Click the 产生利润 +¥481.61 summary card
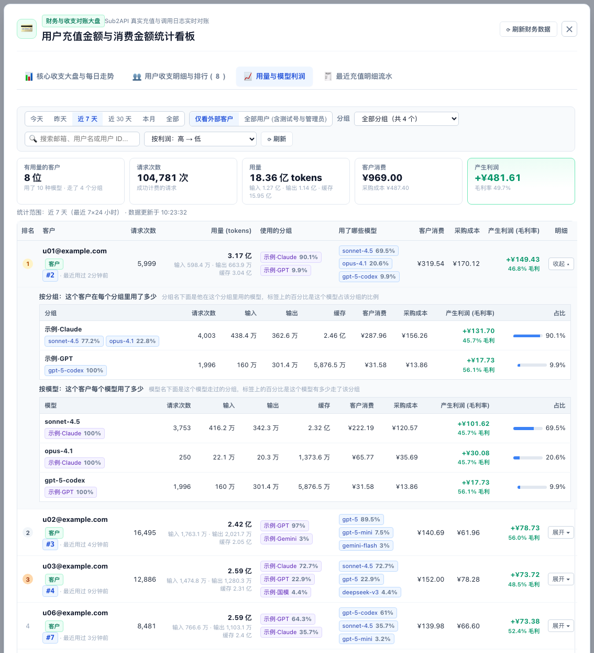 521,181
